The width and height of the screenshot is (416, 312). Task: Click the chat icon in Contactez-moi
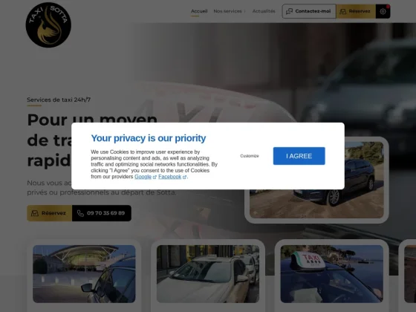[x=289, y=11]
